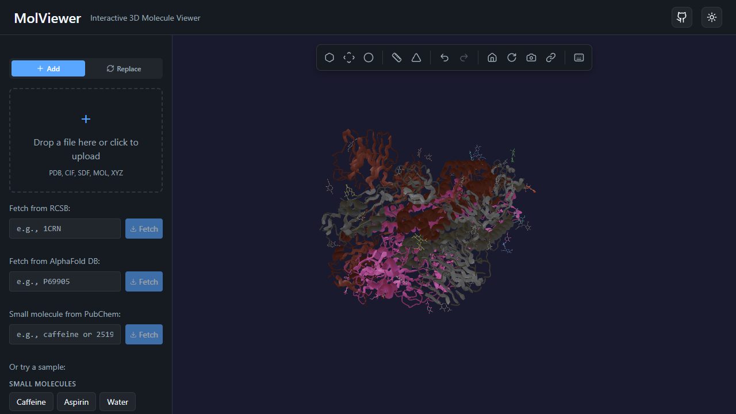Toggle the light/dark theme sun icon

click(x=712, y=17)
